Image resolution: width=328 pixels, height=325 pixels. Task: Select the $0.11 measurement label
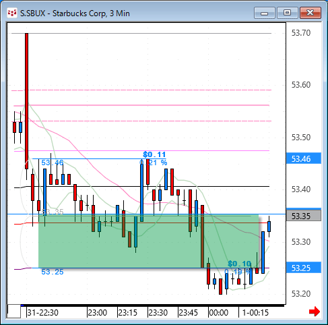(154, 154)
